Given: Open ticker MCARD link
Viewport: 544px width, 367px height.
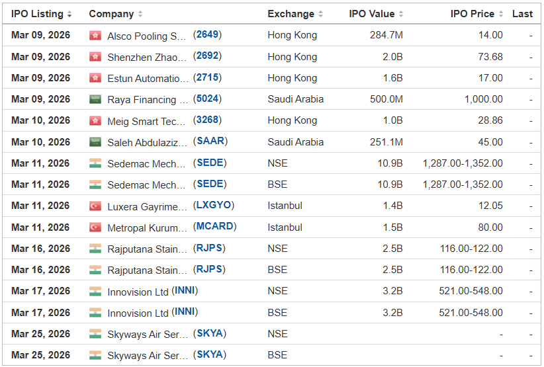Looking at the screenshot, I should pyautogui.click(x=215, y=227).
